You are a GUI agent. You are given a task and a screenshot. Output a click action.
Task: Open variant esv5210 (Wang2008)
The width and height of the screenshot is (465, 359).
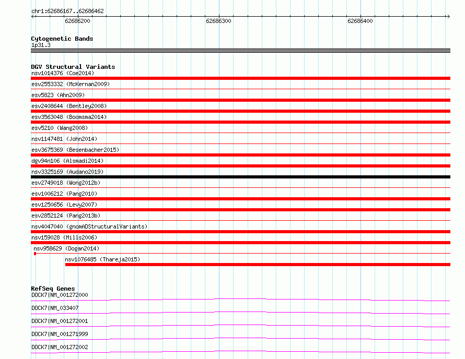(x=60, y=128)
